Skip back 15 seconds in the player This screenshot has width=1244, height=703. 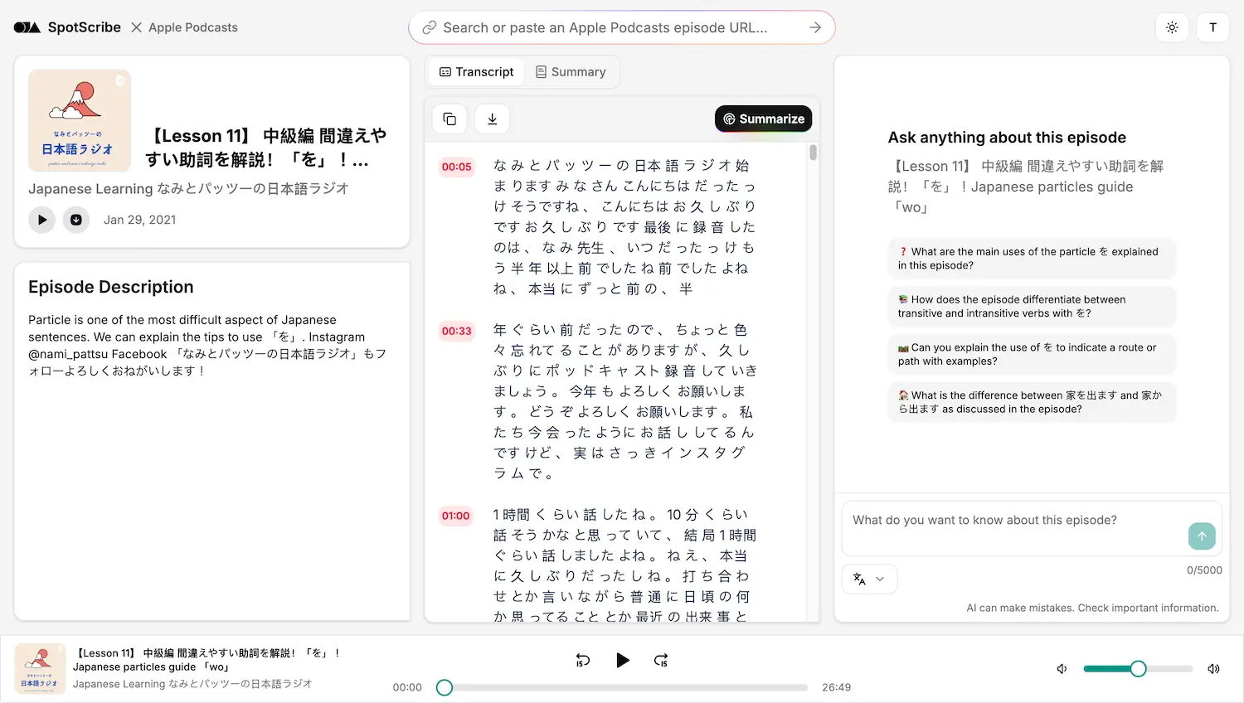point(583,660)
